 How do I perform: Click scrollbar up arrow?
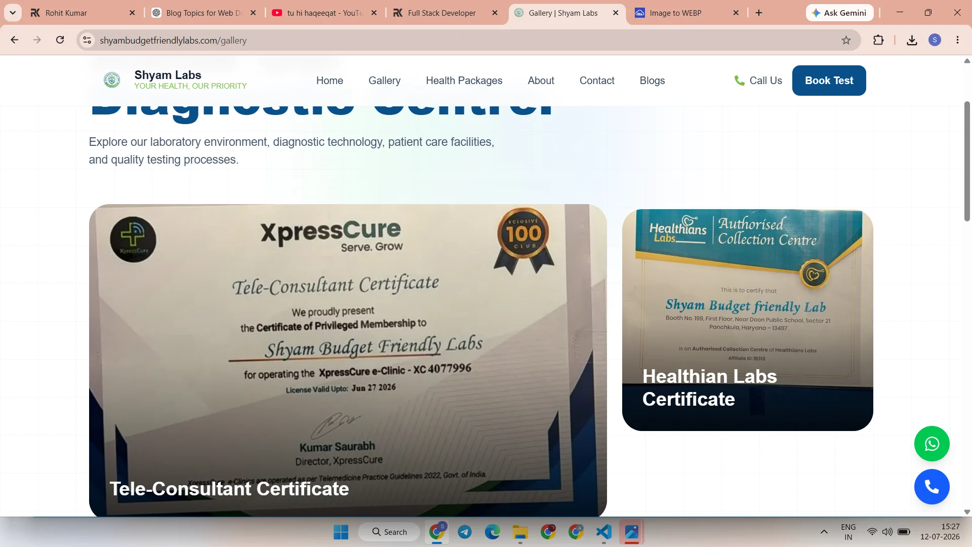click(967, 61)
